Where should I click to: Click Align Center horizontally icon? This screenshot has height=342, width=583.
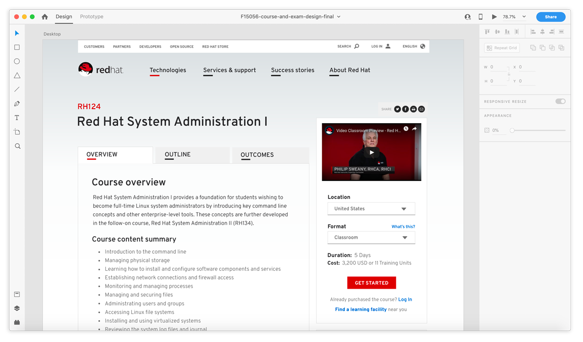pos(542,32)
